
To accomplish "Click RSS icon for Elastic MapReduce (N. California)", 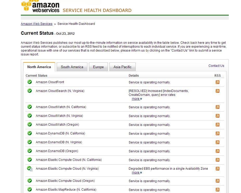I will tap(218, 190).
